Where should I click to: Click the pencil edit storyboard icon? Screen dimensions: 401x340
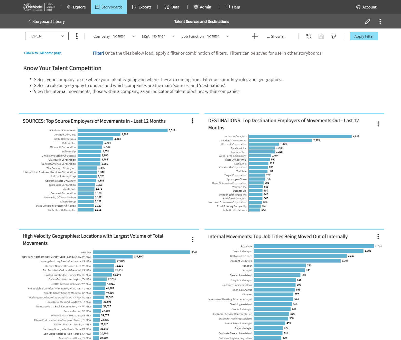point(368,21)
